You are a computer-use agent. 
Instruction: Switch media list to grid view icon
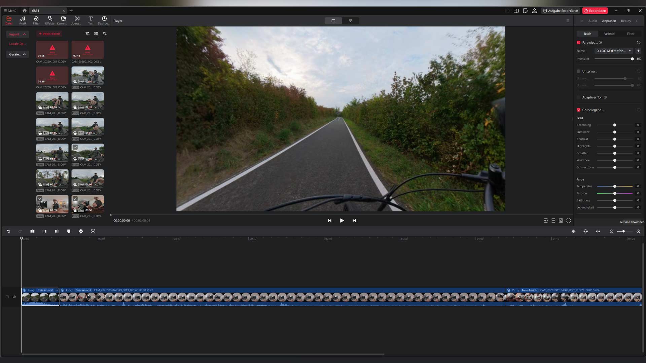coord(96,34)
